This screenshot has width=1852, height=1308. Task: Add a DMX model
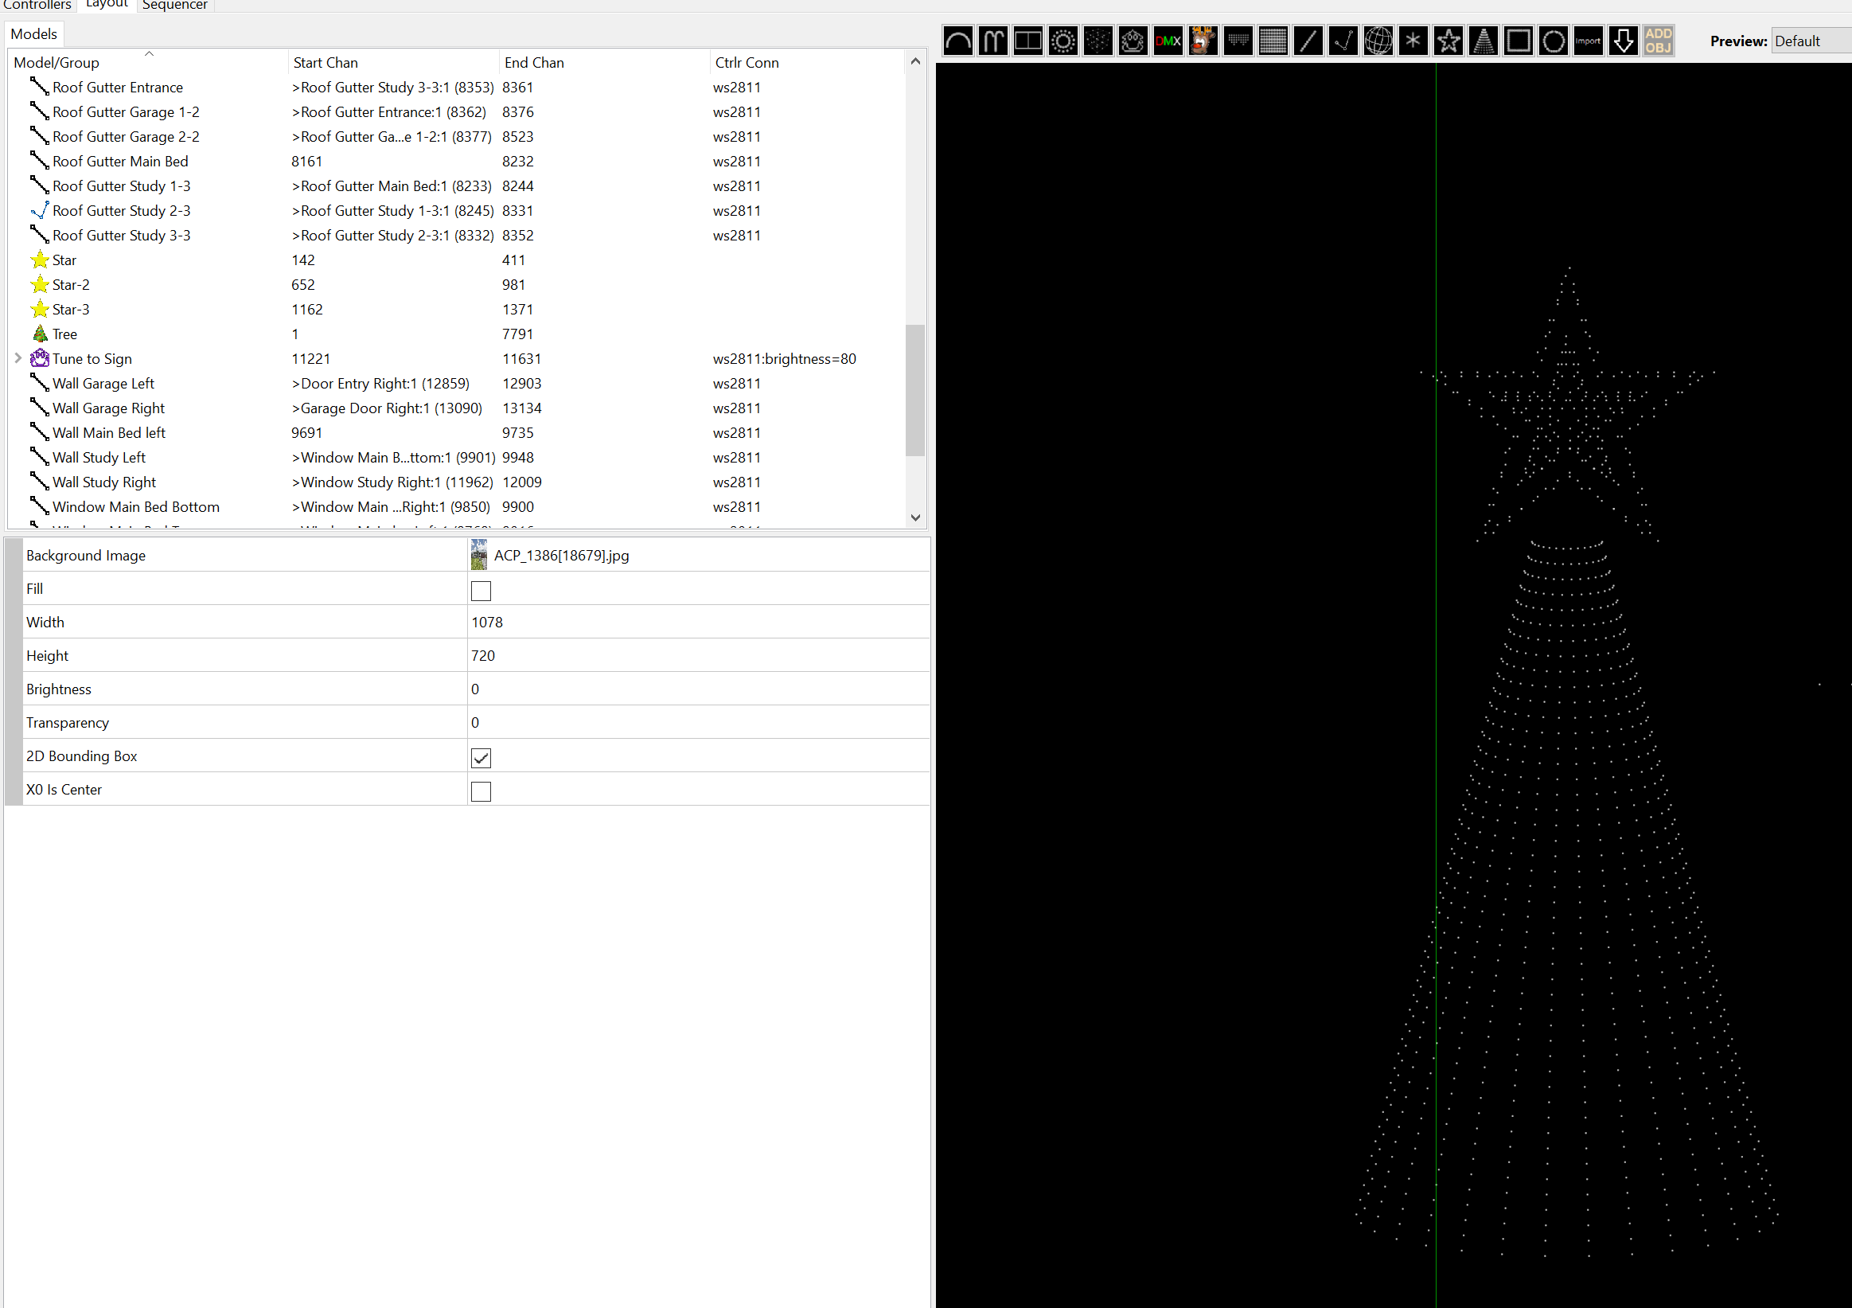(1168, 41)
